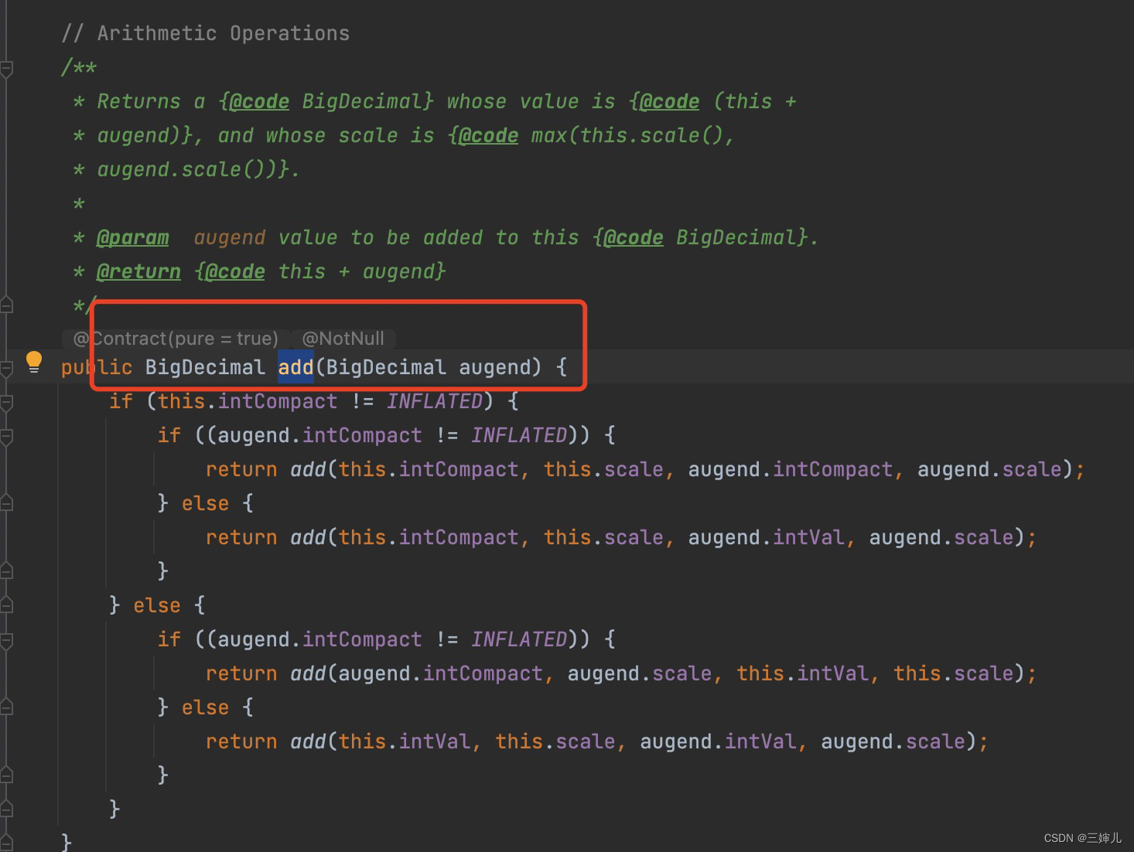Click "this + augend}" on the @return line
Viewport: 1134px width, 852px height.
click(x=362, y=271)
